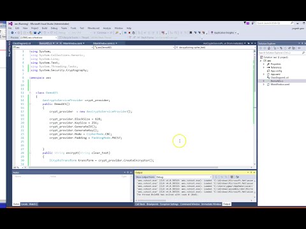Viewport: 306px width, 229px height.
Task: Click the Visual Studio logo icon
Action: click(x=10, y=24)
